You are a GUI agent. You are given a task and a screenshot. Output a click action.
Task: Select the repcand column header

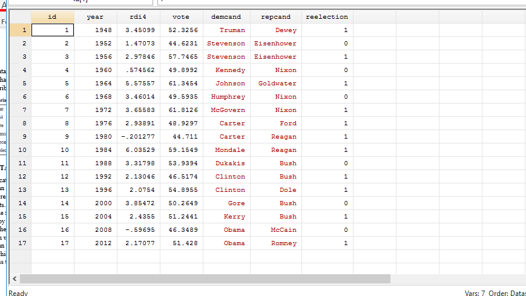[x=276, y=17]
